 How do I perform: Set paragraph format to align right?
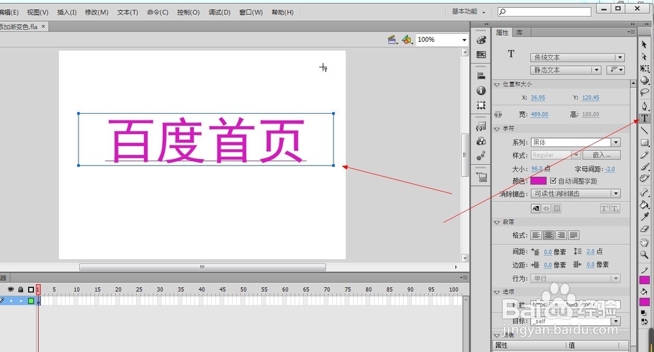561,236
